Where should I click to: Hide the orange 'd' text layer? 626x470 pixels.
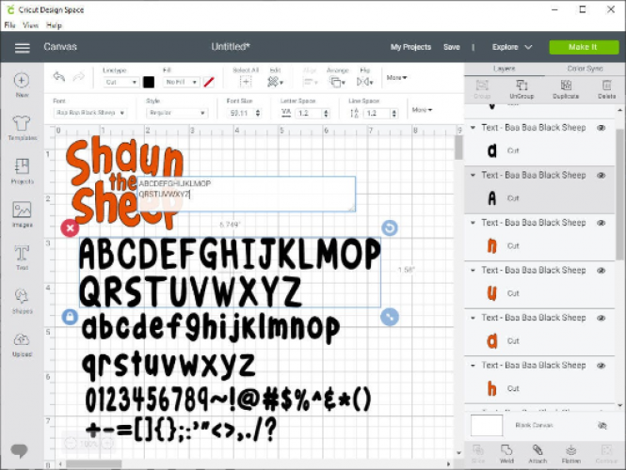602,318
